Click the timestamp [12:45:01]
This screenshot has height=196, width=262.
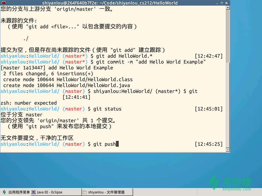[x=209, y=109]
